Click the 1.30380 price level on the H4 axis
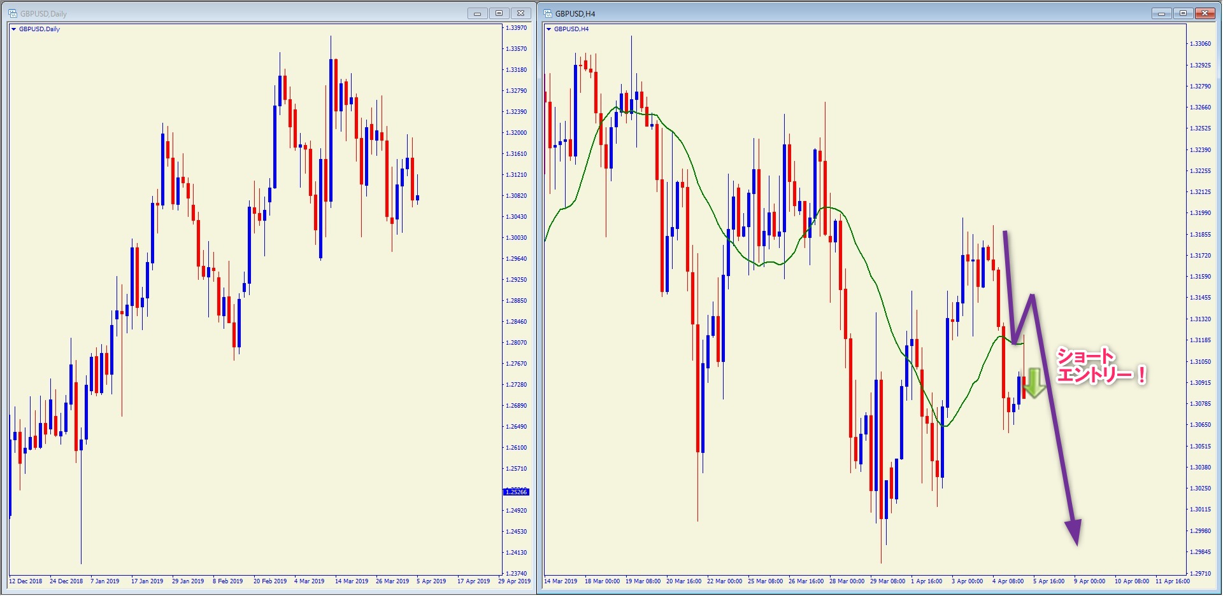Viewport: 1223px width, 596px height. (1201, 468)
